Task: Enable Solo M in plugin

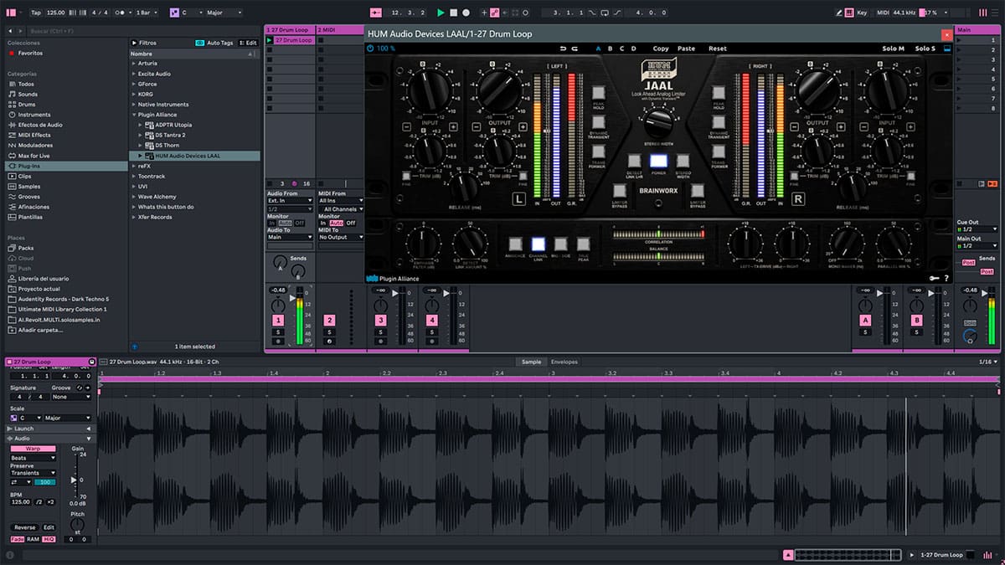Action: point(894,49)
